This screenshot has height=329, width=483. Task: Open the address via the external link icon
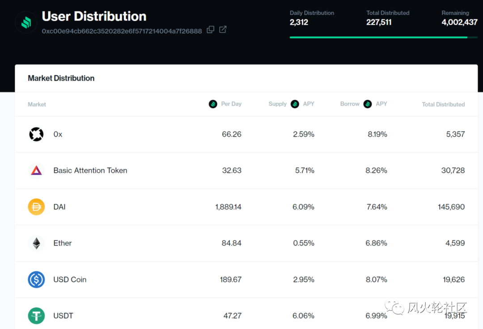click(223, 30)
